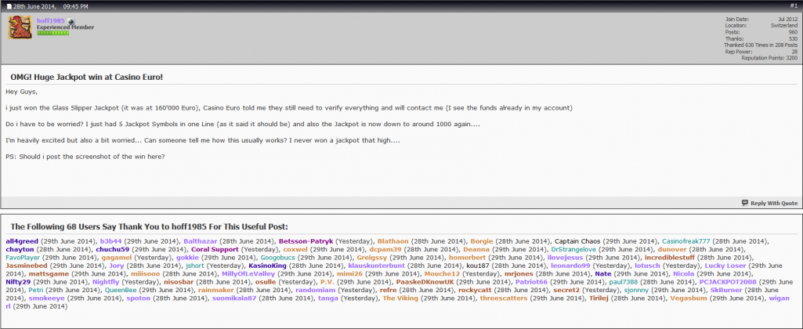
Task: Open homerbert's profile
Action: tap(466, 257)
